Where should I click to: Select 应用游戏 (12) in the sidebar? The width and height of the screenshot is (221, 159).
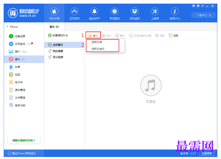pos(24,44)
